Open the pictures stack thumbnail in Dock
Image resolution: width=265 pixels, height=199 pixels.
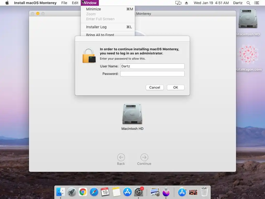(x=193, y=192)
